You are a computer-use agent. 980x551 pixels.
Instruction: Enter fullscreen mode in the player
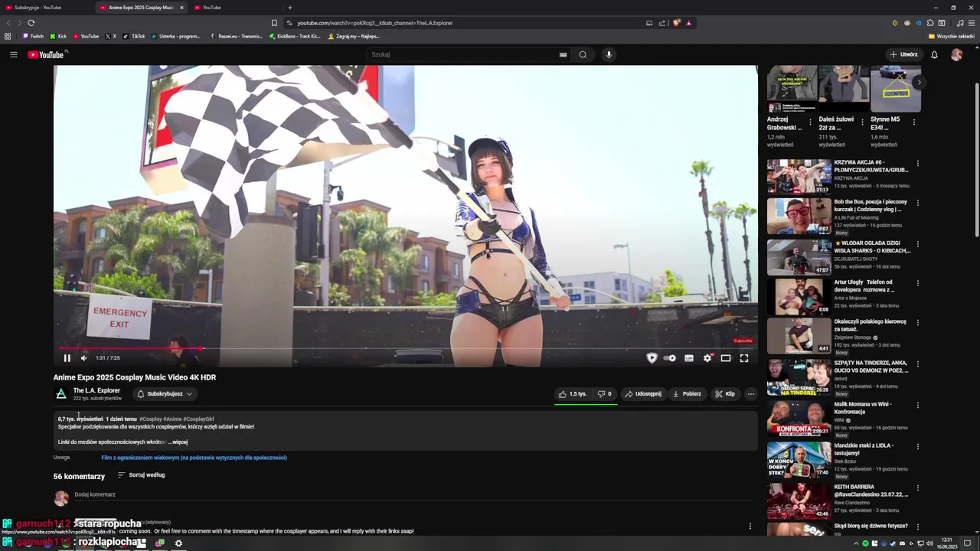click(x=744, y=358)
